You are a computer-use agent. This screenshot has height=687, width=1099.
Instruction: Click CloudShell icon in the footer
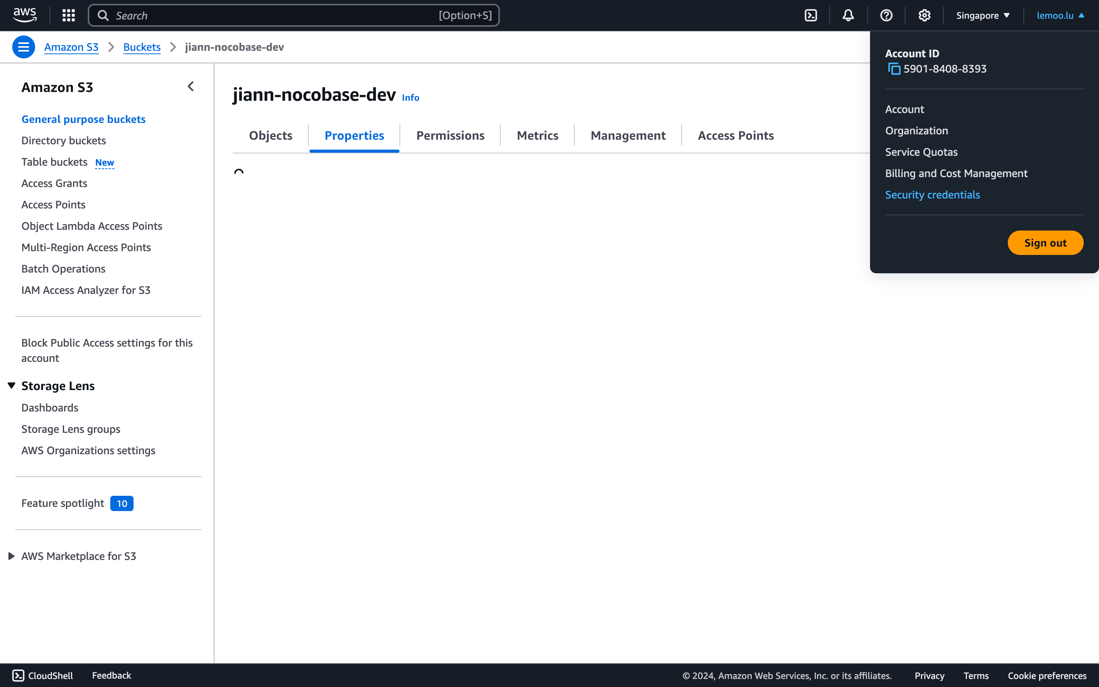tap(18, 675)
